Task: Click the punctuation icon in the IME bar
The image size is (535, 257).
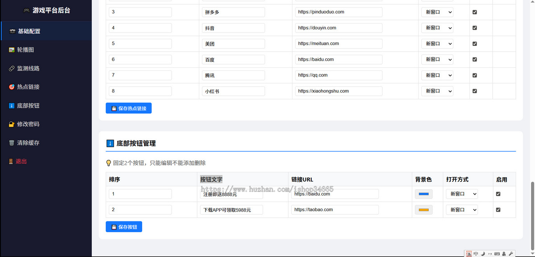Action: pos(490,253)
